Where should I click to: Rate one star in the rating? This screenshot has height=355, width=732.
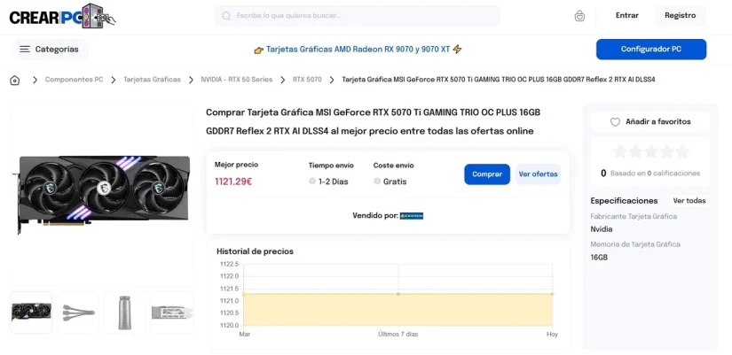[x=620, y=151]
